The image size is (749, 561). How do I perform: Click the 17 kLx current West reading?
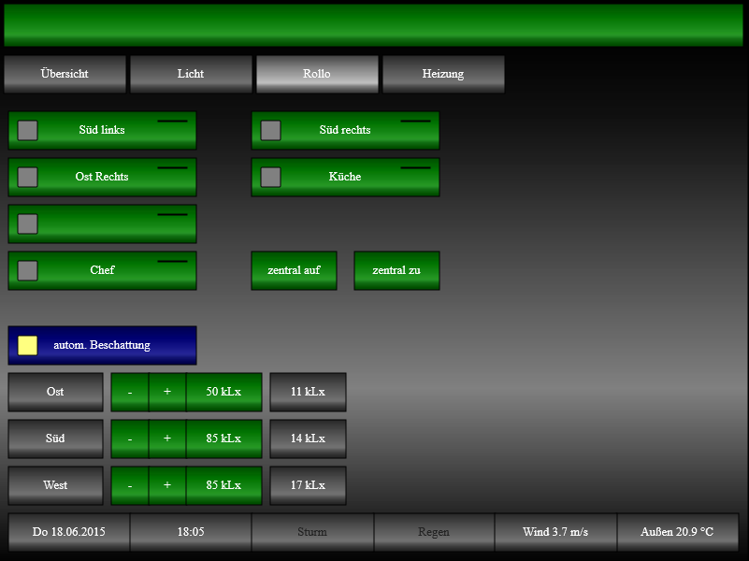pos(308,485)
